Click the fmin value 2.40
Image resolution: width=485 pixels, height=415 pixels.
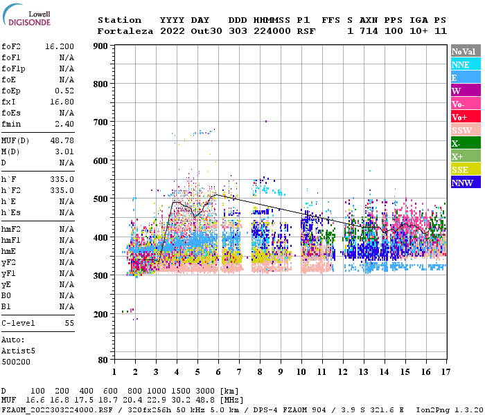click(x=64, y=124)
